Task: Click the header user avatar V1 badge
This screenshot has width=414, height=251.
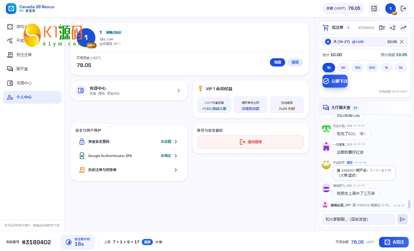Action: pyautogui.click(x=394, y=13)
